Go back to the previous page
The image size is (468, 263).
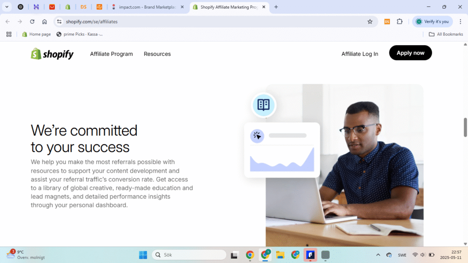(8, 21)
